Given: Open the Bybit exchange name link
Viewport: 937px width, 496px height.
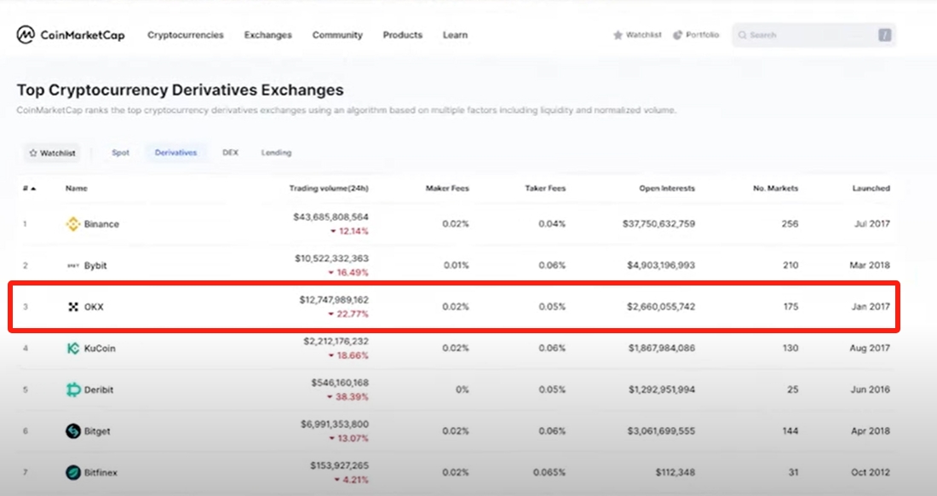Looking at the screenshot, I should click(x=95, y=265).
